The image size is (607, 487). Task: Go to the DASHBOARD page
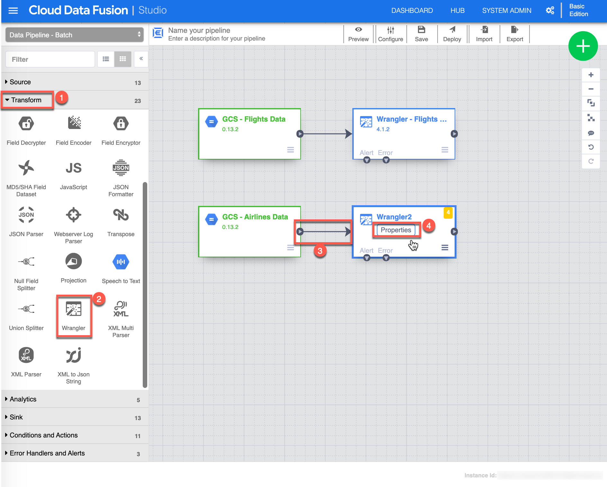(x=412, y=11)
